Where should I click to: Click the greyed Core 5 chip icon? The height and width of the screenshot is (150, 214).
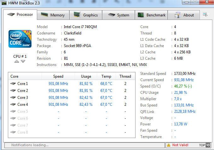tap(13, 111)
